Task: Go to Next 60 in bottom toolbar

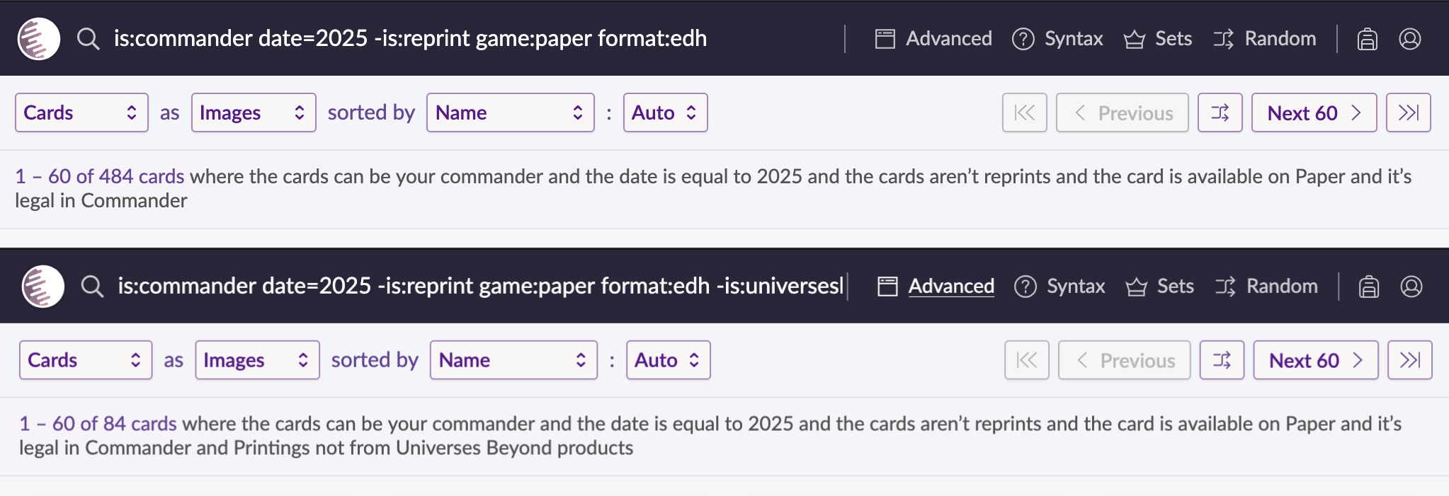Action: click(x=1315, y=360)
